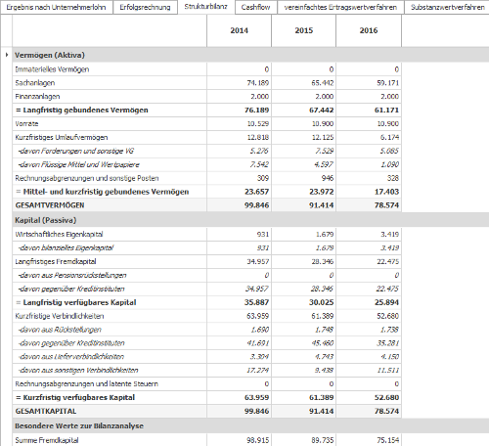Image resolution: width=489 pixels, height=446 pixels.
Task: Select Rechnungsabgrenzungen und sonstige Posten row
Action: coord(87,178)
